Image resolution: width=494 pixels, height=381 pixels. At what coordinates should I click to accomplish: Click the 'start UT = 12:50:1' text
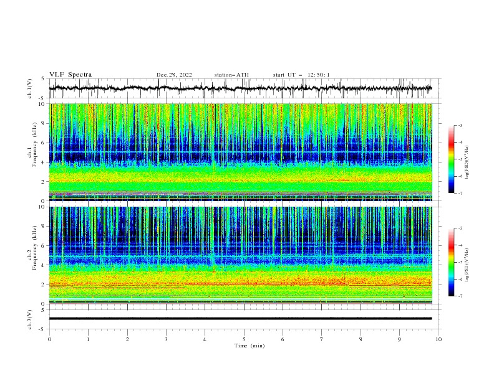pyautogui.click(x=301, y=75)
